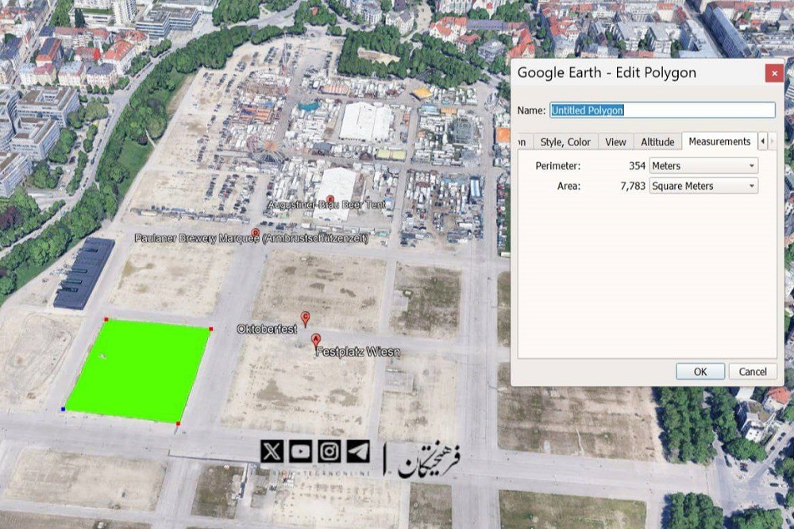This screenshot has height=529, width=794.
Task: Click the polygon Name text field
Action: click(x=662, y=110)
